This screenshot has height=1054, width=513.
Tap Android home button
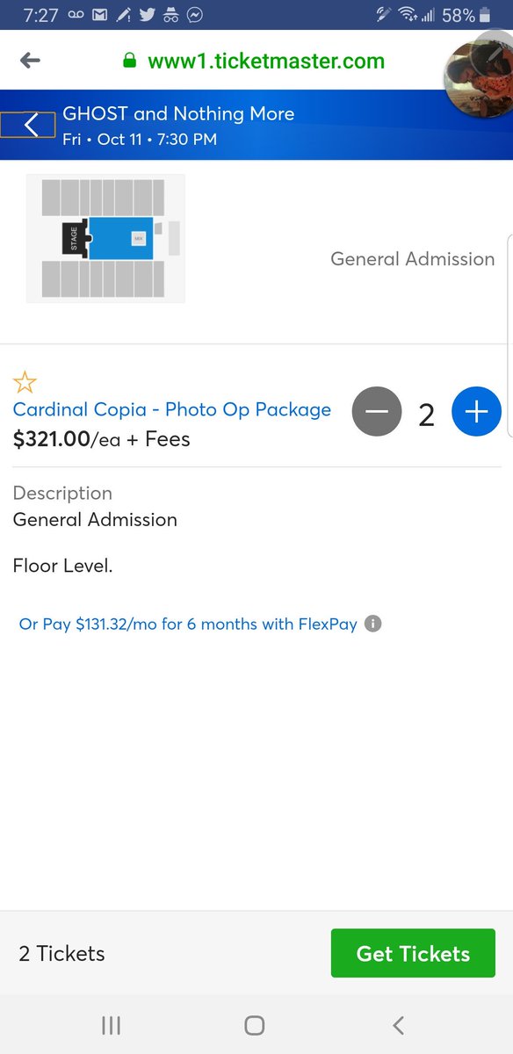coord(255,1025)
